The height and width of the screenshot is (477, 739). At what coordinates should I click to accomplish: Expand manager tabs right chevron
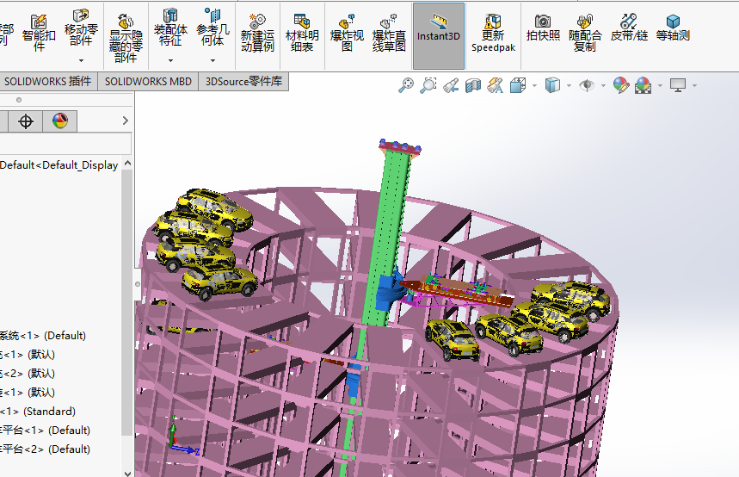[x=126, y=121]
